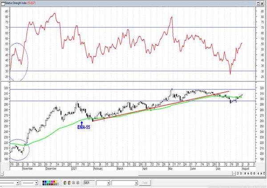Click first red-green chart icon in toolbar
Image resolution: width=267 pixels, height=188 pixels.
click(65, 183)
